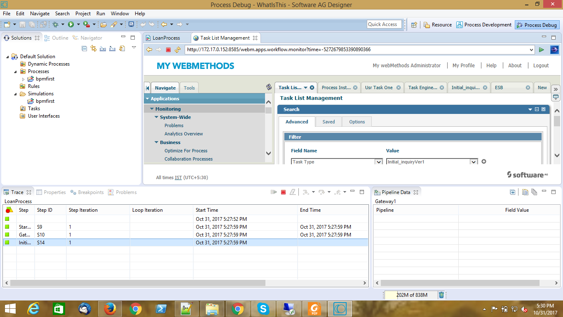This screenshot has height=317, width=563.
Task: Expand the bpmfirst node under Processes
Action: click(x=23, y=79)
